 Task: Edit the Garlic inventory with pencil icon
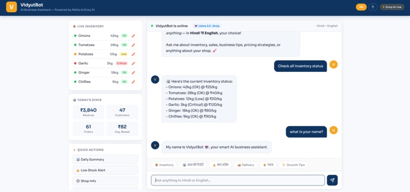(133, 63)
